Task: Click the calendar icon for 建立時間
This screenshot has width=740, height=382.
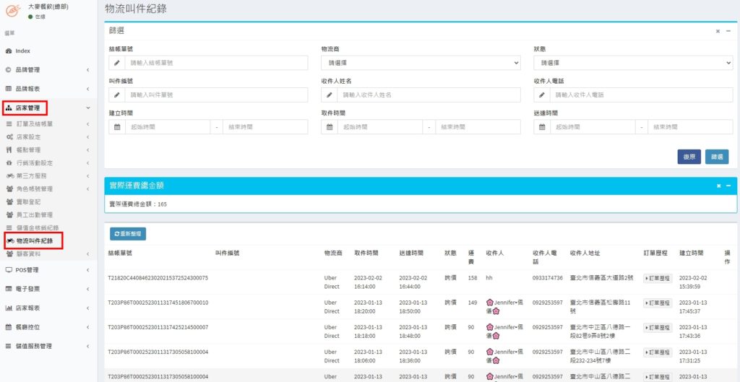Action: pyautogui.click(x=117, y=126)
